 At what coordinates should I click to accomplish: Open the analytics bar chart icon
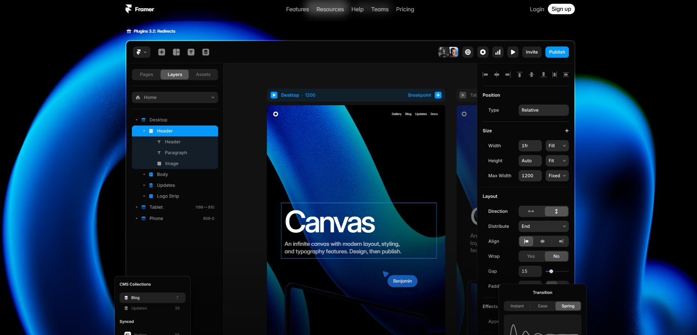498,52
